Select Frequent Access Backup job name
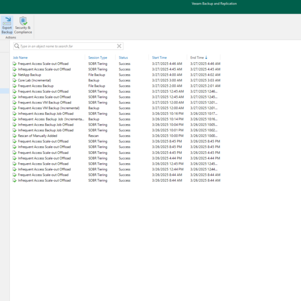This screenshot has height=301, width=301. click(x=36, y=86)
